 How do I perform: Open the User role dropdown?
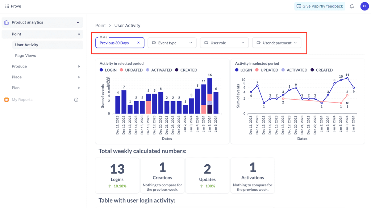coord(224,43)
